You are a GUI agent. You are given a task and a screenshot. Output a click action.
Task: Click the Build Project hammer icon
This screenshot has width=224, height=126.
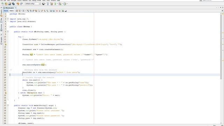48,4
